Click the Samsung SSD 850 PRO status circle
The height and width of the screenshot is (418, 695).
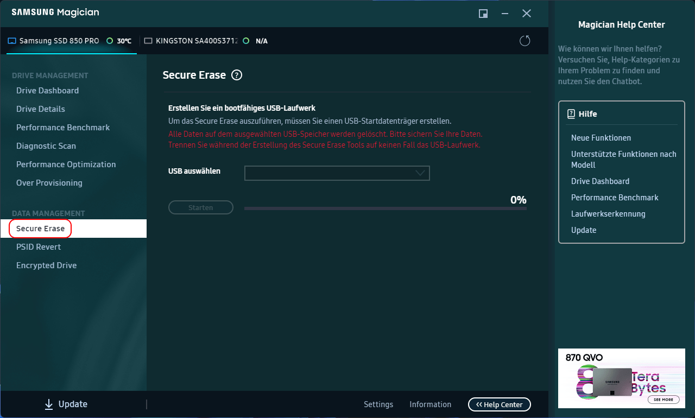[x=110, y=41]
